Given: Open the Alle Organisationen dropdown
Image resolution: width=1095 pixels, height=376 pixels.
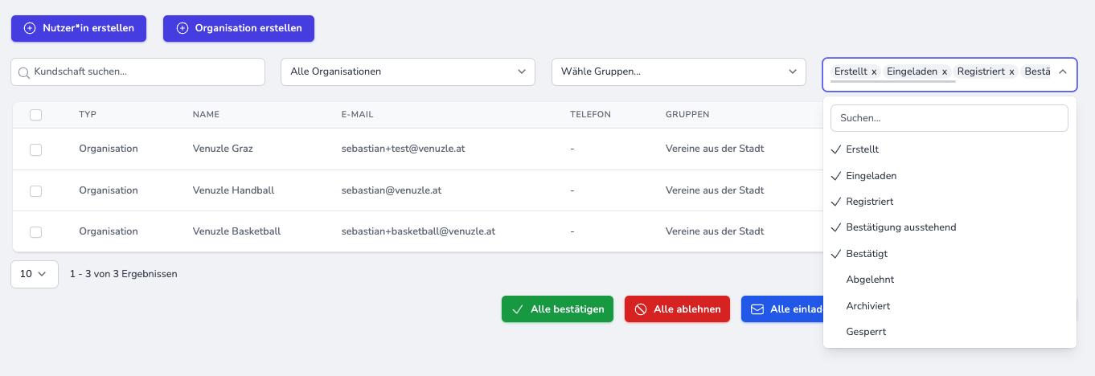Looking at the screenshot, I should [408, 72].
